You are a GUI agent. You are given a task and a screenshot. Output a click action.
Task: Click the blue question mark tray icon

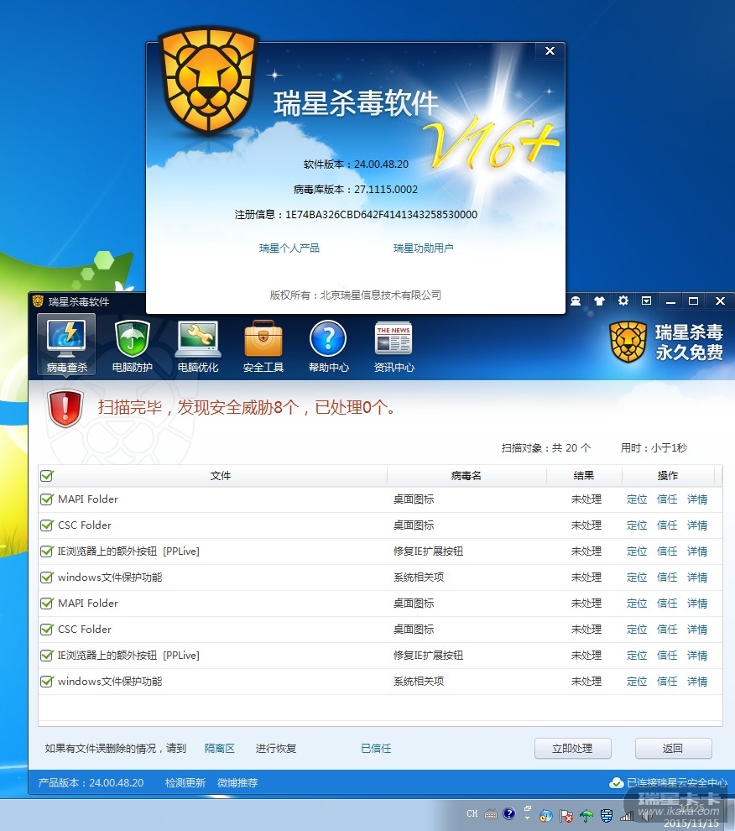[508, 813]
